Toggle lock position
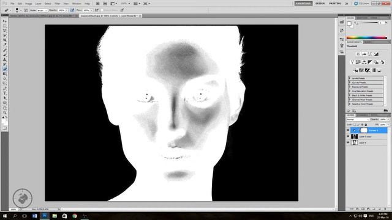Viewport: 392px width, 220px height. tap(362, 125)
